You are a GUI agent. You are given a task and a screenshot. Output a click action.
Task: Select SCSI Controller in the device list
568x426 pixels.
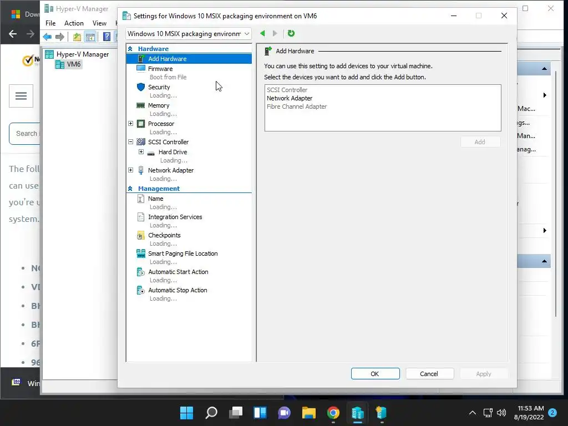(287, 90)
